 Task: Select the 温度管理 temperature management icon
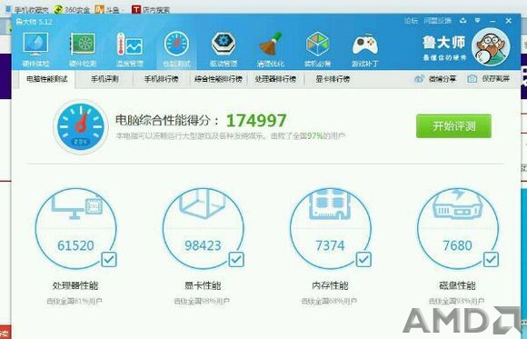130,49
